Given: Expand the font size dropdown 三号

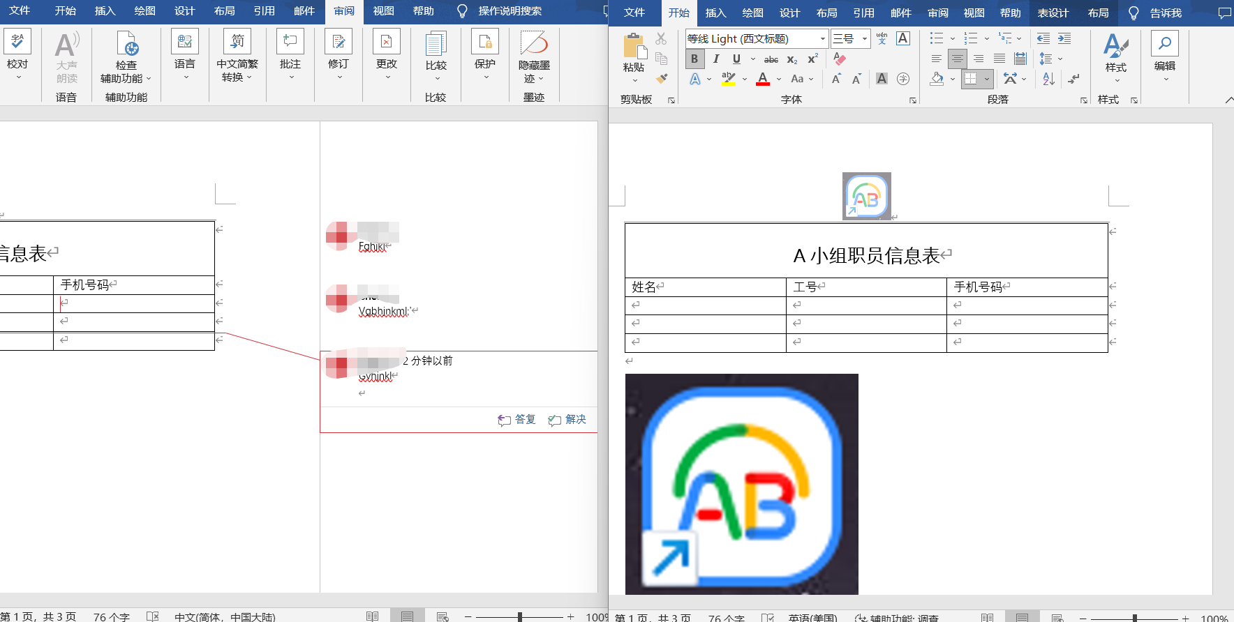Looking at the screenshot, I should click(864, 39).
